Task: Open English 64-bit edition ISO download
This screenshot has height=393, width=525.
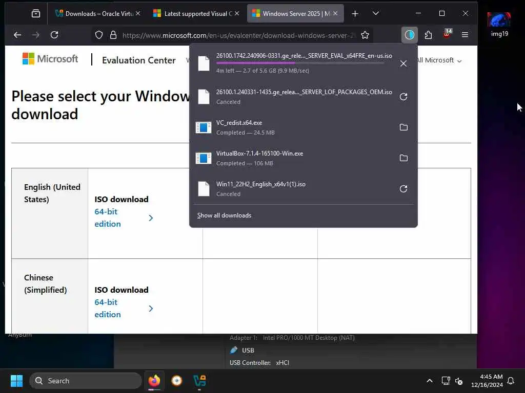Action: point(108,218)
